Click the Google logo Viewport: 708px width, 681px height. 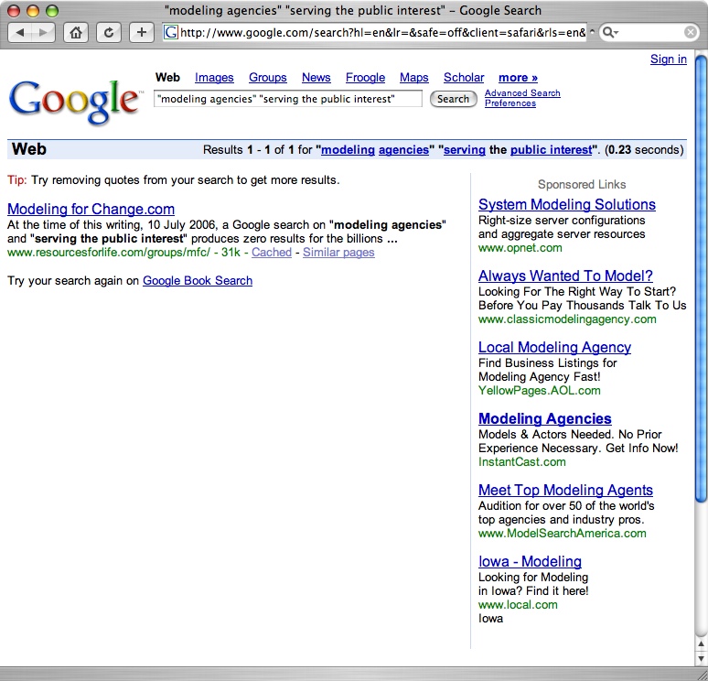75,101
